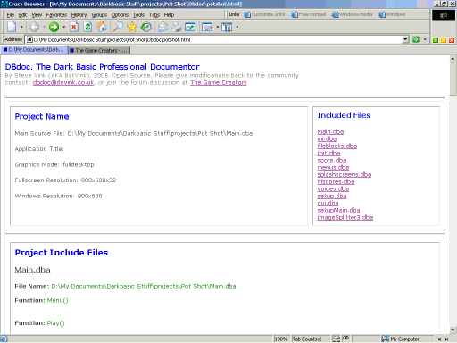Click the Tab Counts:2 status text
Screen dimensions: 457x343
[307, 339]
